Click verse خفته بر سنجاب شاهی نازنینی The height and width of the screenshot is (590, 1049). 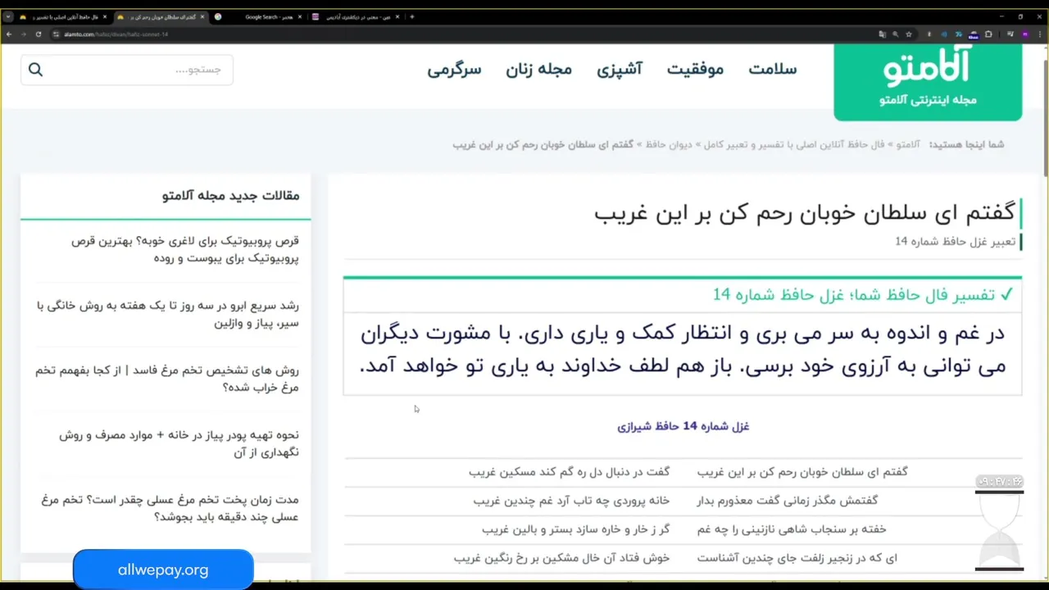point(792,529)
